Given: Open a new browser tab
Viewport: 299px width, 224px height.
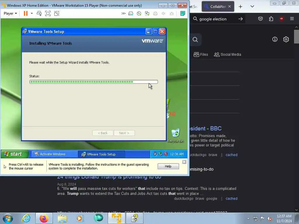Looking at the screenshot, I should (x=241, y=7).
